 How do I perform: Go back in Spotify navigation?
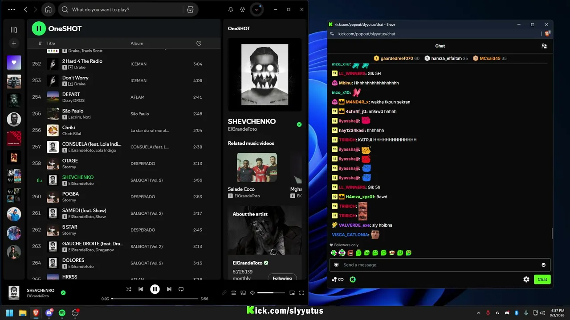(25, 9)
